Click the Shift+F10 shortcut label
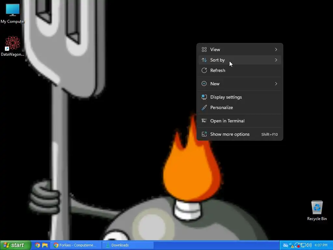The image size is (333, 250). [270, 134]
